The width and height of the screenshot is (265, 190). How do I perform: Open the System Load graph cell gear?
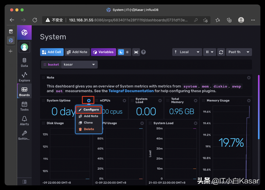[x=195, y=123]
